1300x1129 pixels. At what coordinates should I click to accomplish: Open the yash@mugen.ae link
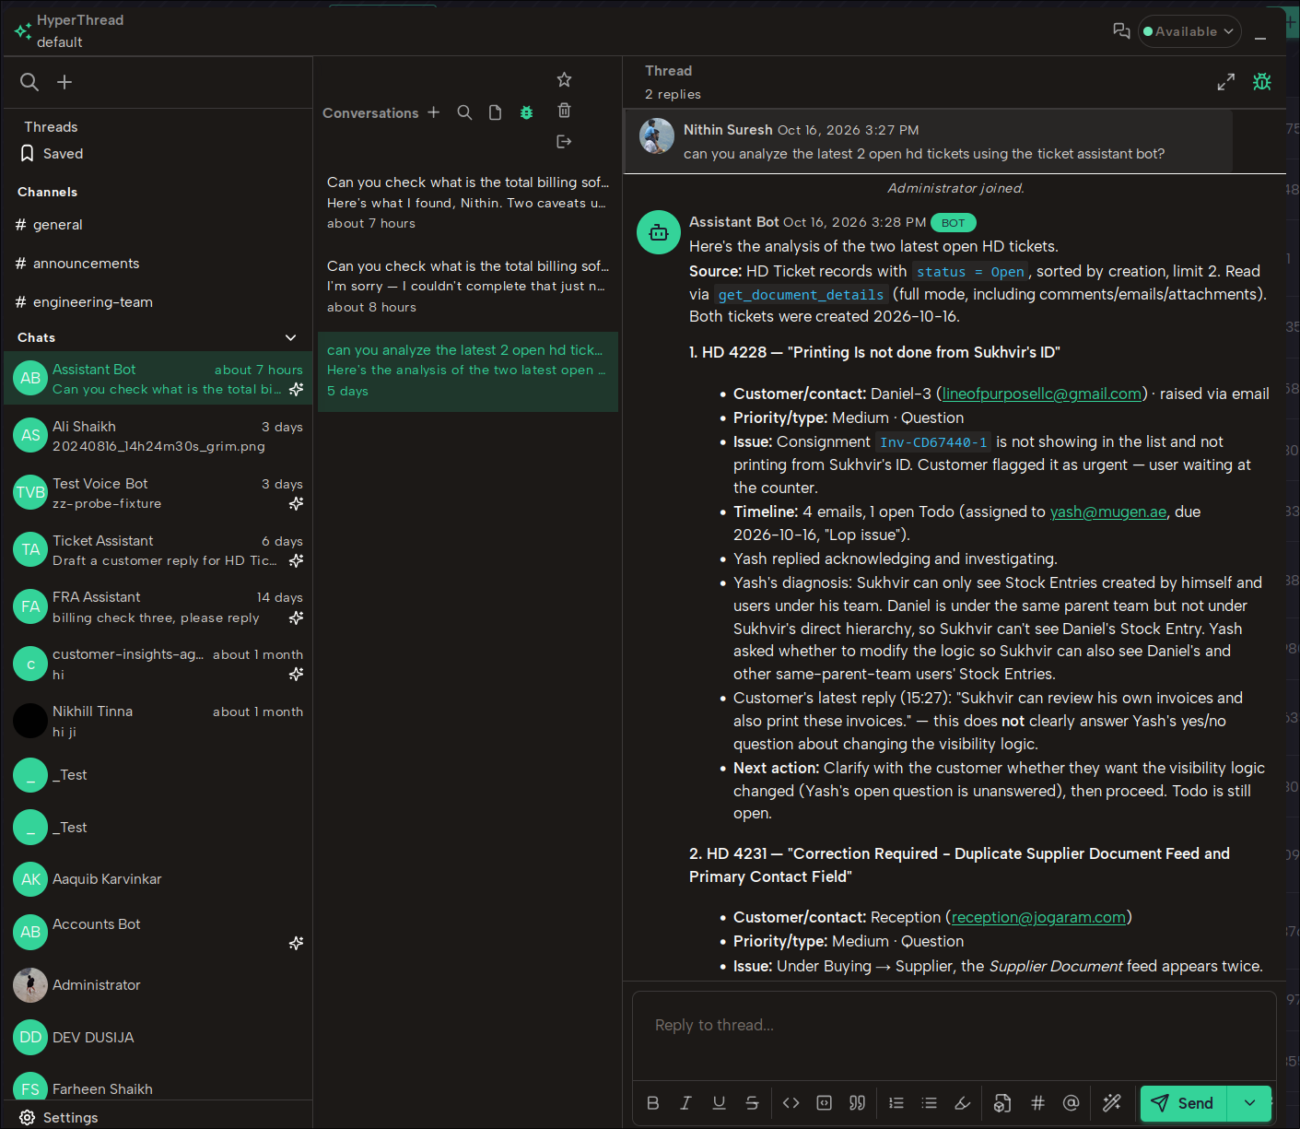point(1108,512)
